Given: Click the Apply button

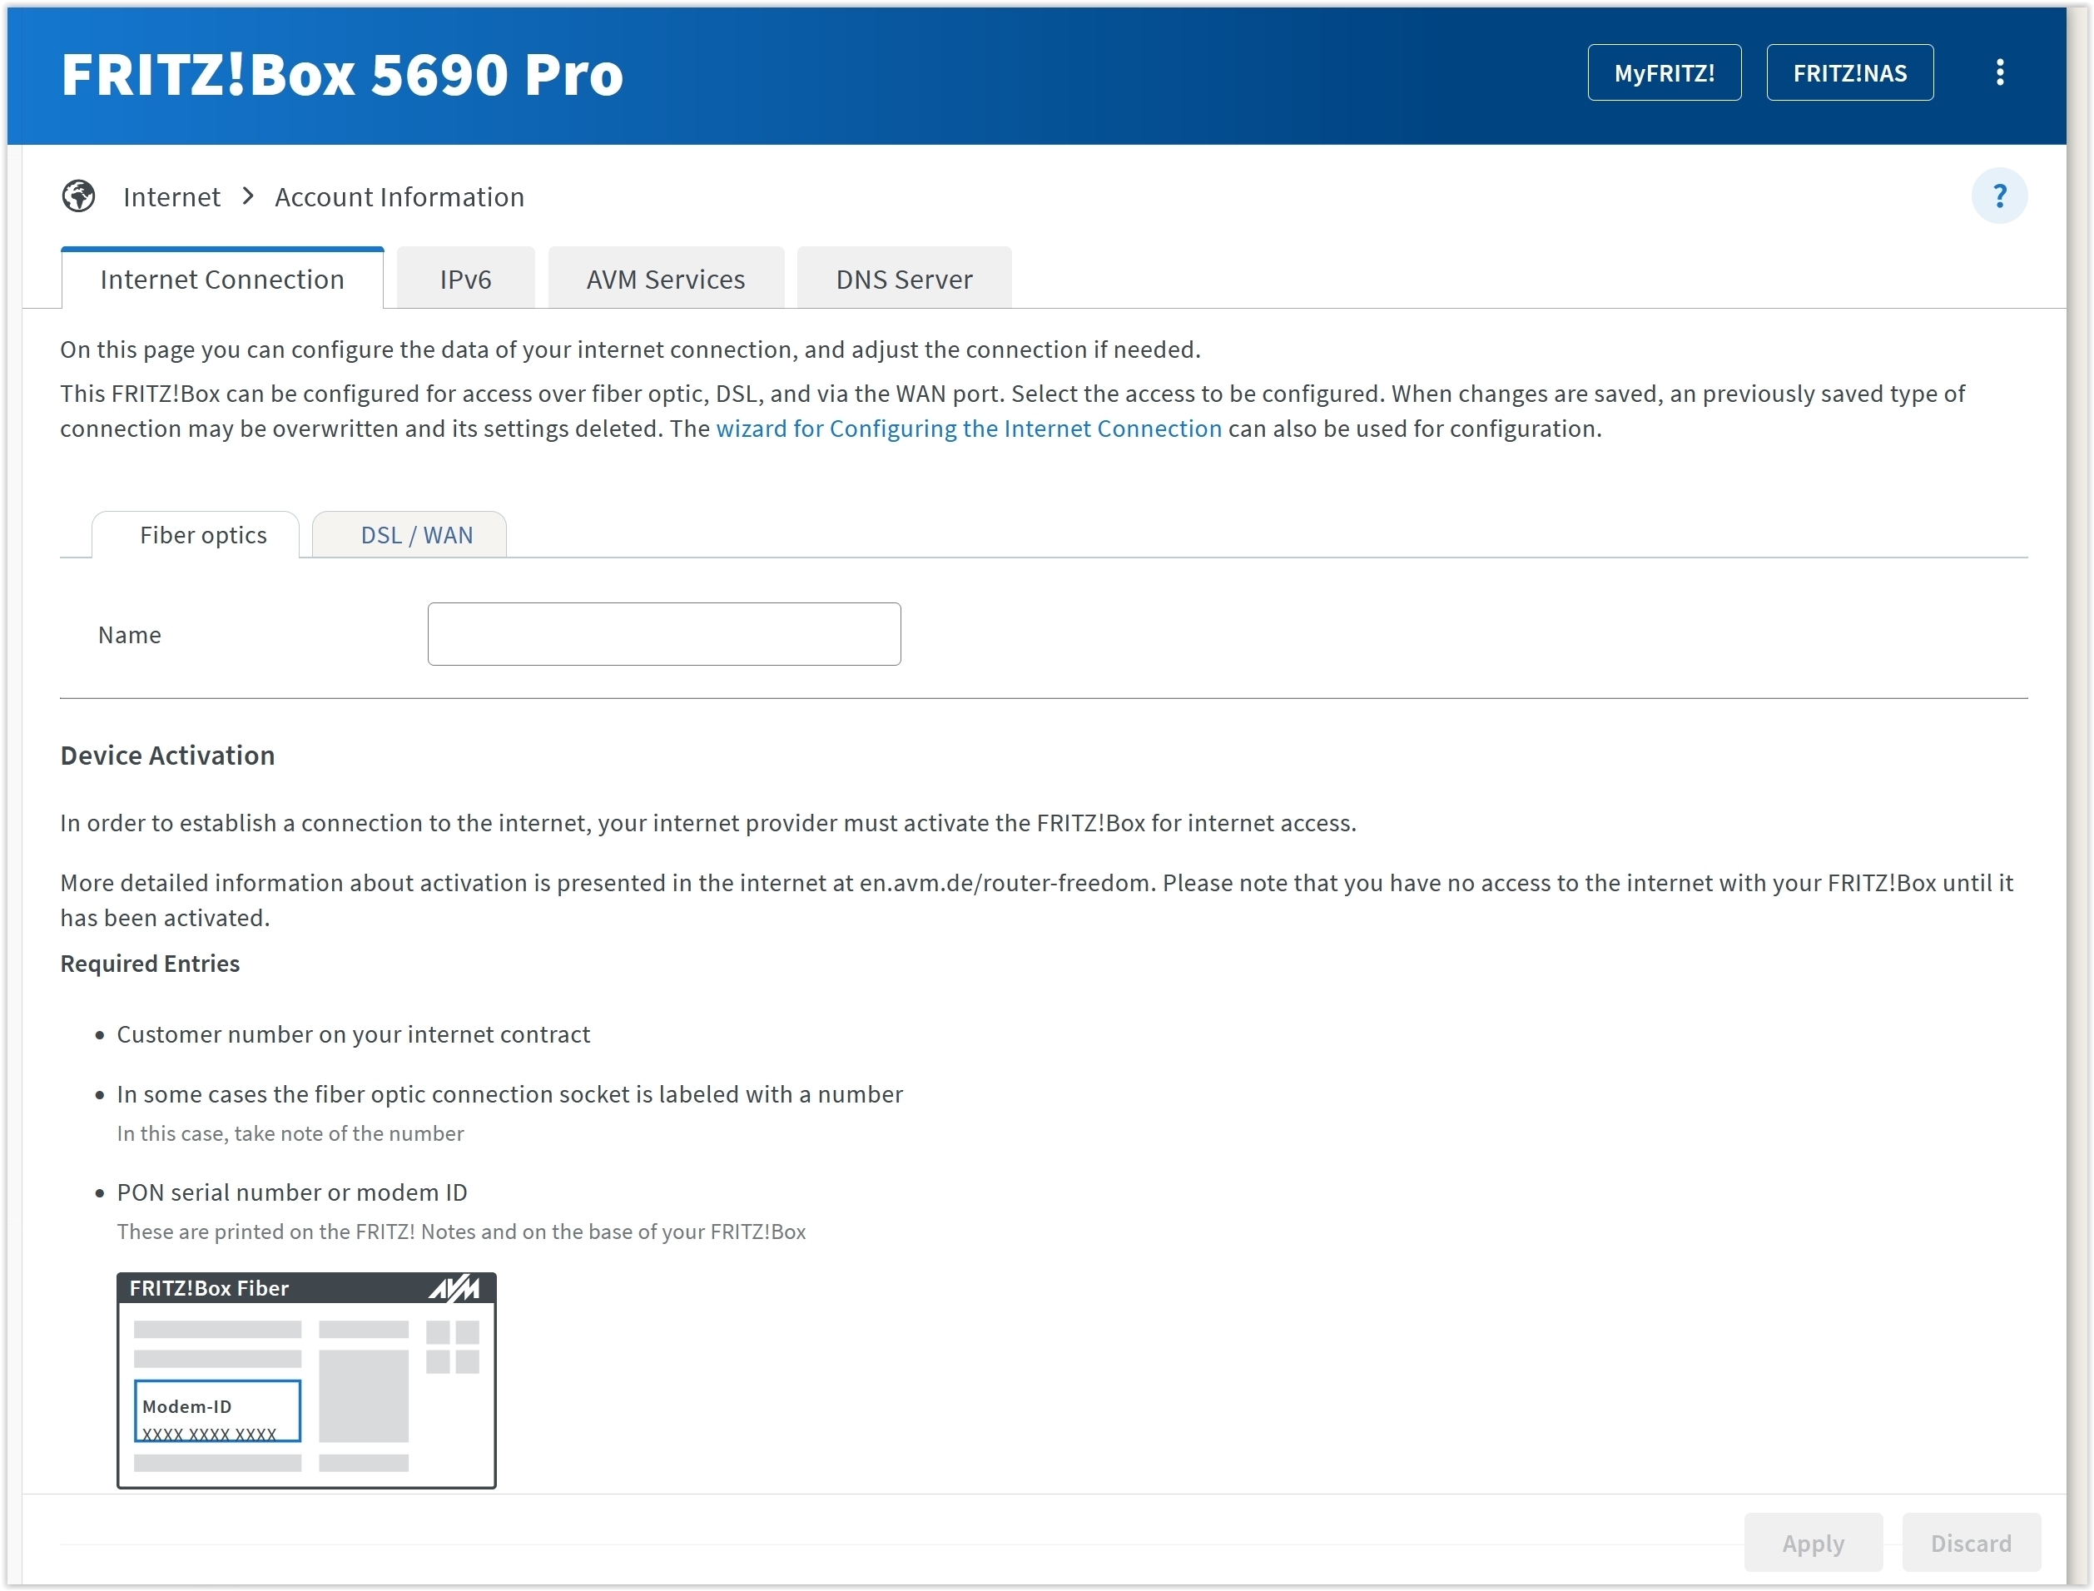Looking at the screenshot, I should pos(1813,1543).
